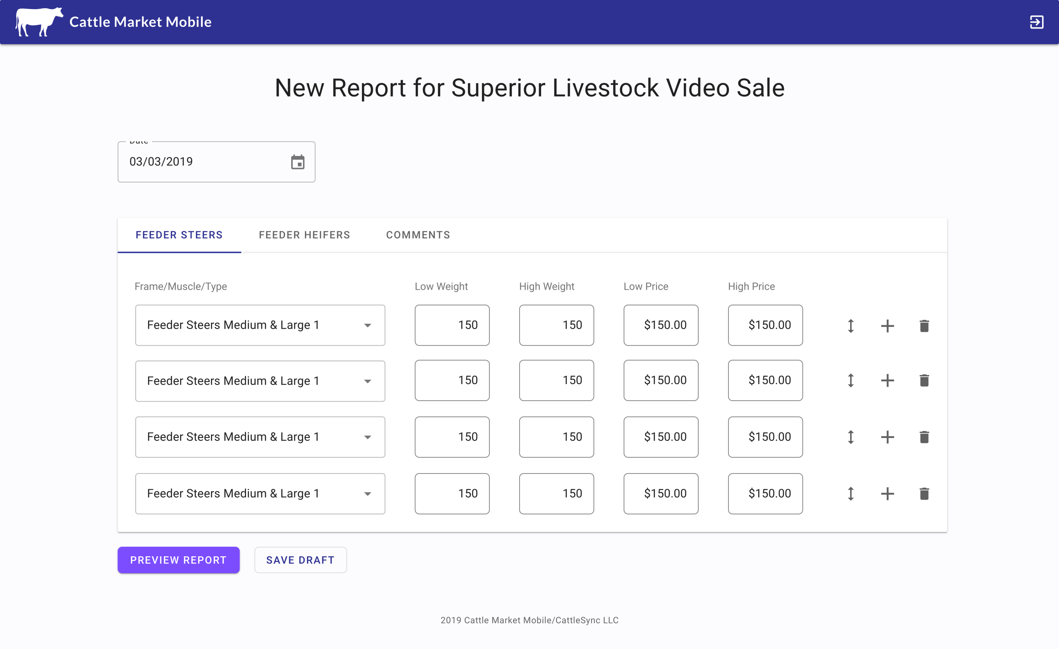Open first row Frame/Muscle/Type dropdown
The width and height of the screenshot is (1059, 649).
tap(260, 325)
